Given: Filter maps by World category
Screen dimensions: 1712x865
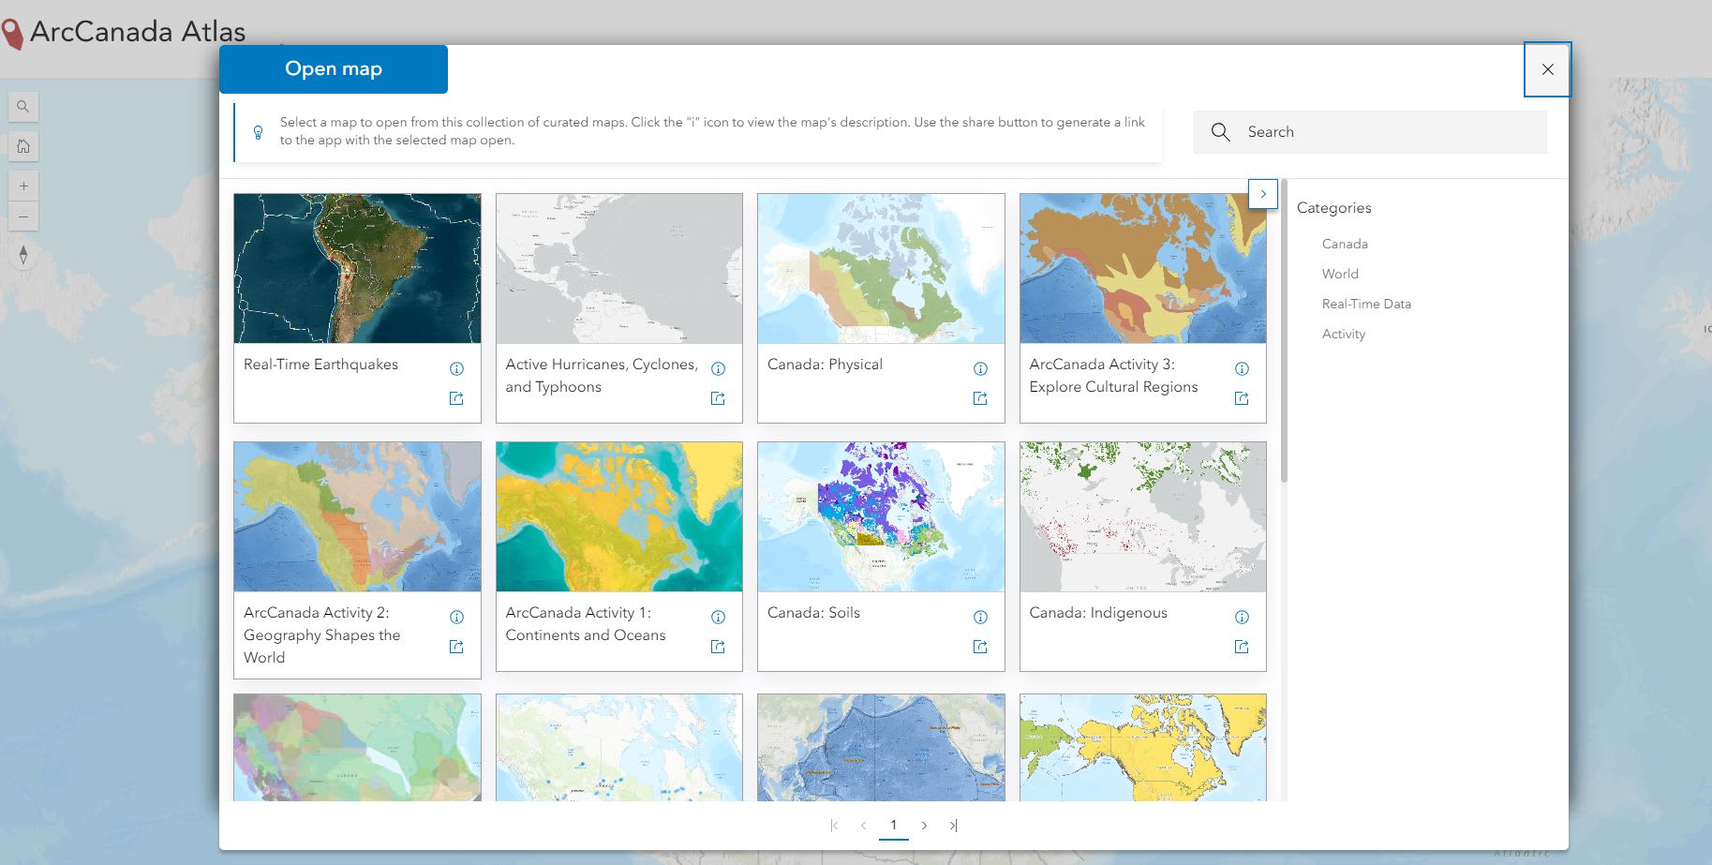Looking at the screenshot, I should click(1340, 274).
